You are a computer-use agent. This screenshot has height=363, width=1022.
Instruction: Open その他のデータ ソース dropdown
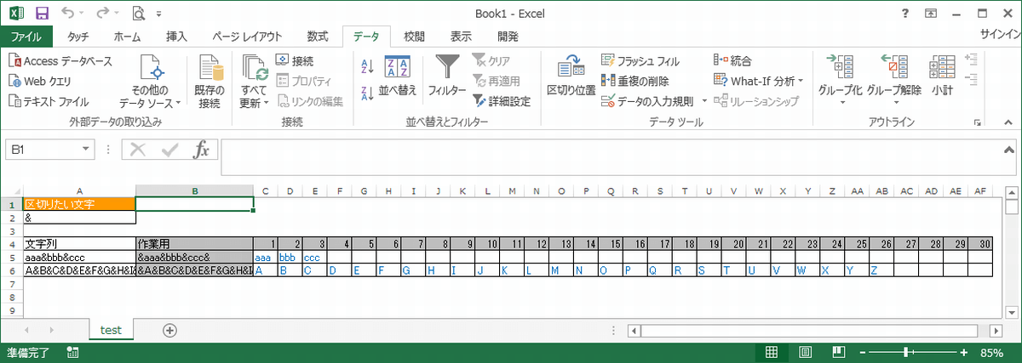point(150,82)
